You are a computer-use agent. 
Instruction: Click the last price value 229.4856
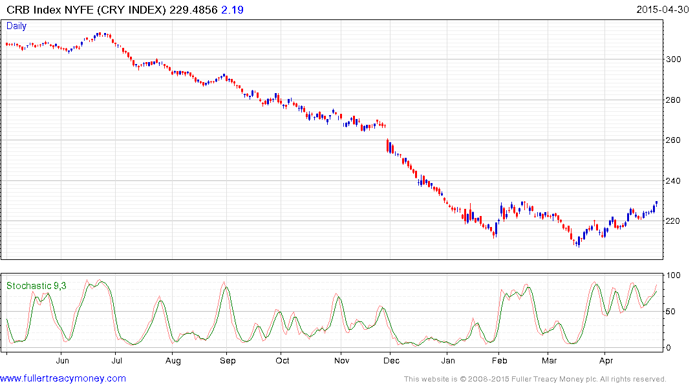point(191,10)
